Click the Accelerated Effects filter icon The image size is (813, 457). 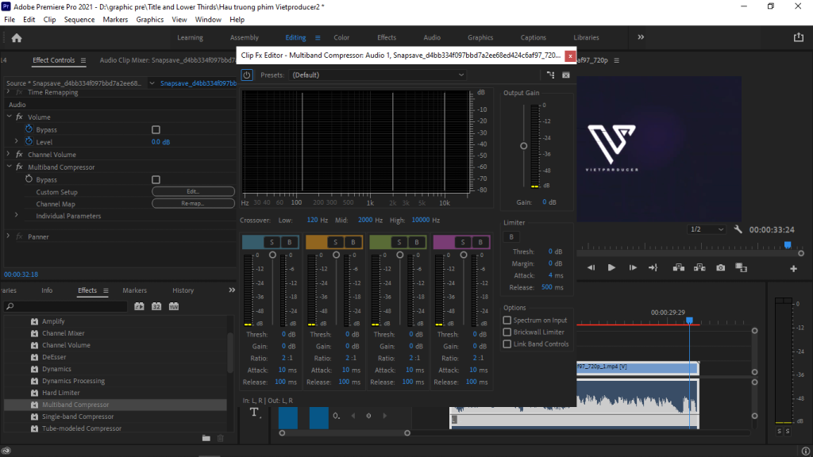[x=140, y=306]
